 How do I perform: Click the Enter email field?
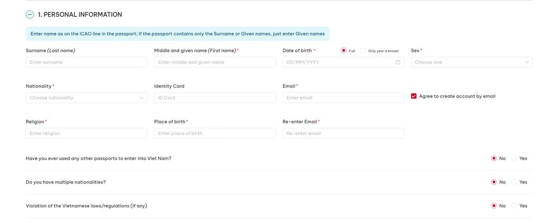click(343, 98)
